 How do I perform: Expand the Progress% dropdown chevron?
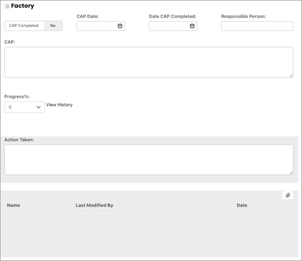point(38,107)
